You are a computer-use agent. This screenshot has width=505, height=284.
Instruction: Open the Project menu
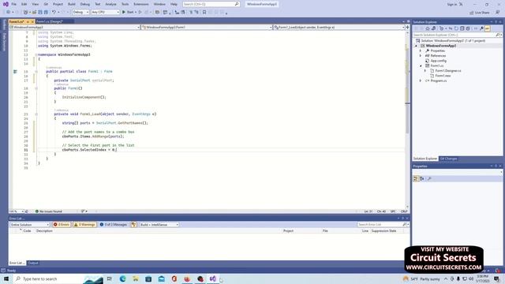point(58,4)
